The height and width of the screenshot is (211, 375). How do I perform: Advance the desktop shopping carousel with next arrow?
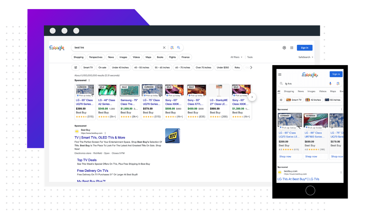[252, 97]
